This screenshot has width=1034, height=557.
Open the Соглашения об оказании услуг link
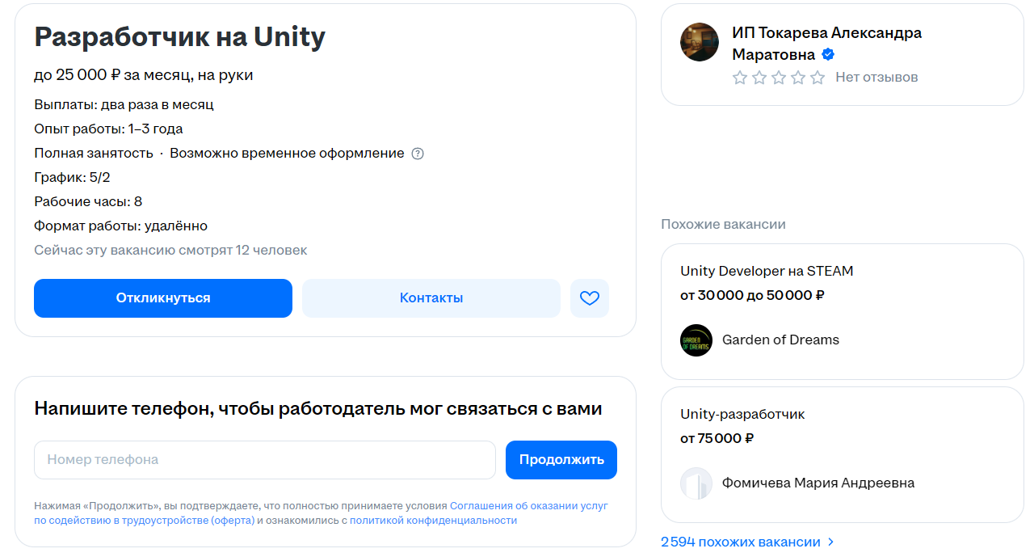(528, 506)
